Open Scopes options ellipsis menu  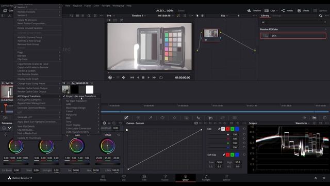326,123
